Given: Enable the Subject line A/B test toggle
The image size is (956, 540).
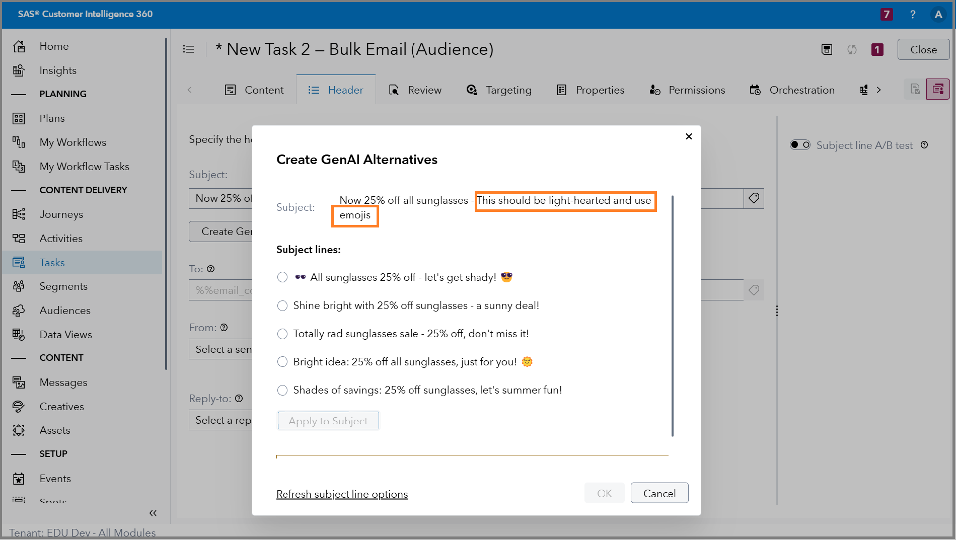Looking at the screenshot, I should coord(800,144).
